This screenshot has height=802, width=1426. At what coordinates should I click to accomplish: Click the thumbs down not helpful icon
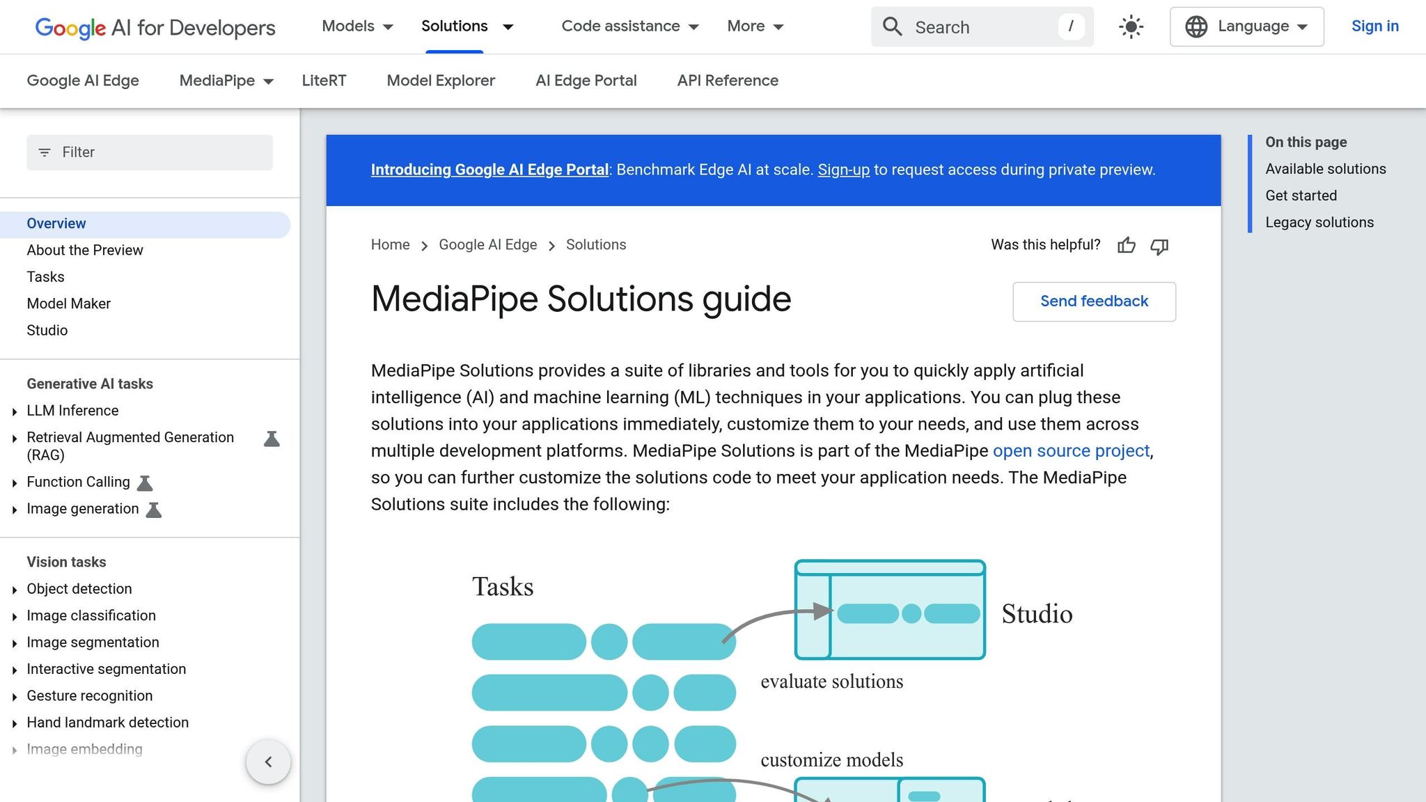[x=1159, y=246]
